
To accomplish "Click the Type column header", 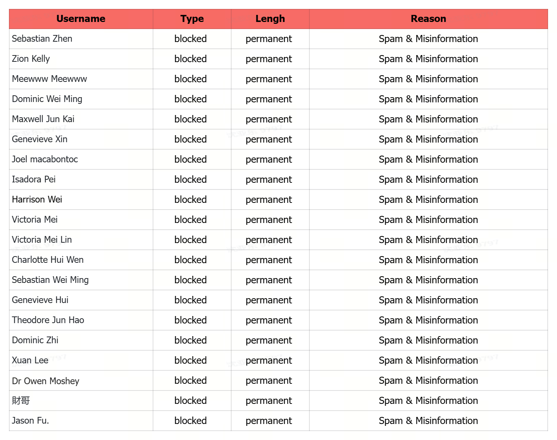I will click(192, 19).
